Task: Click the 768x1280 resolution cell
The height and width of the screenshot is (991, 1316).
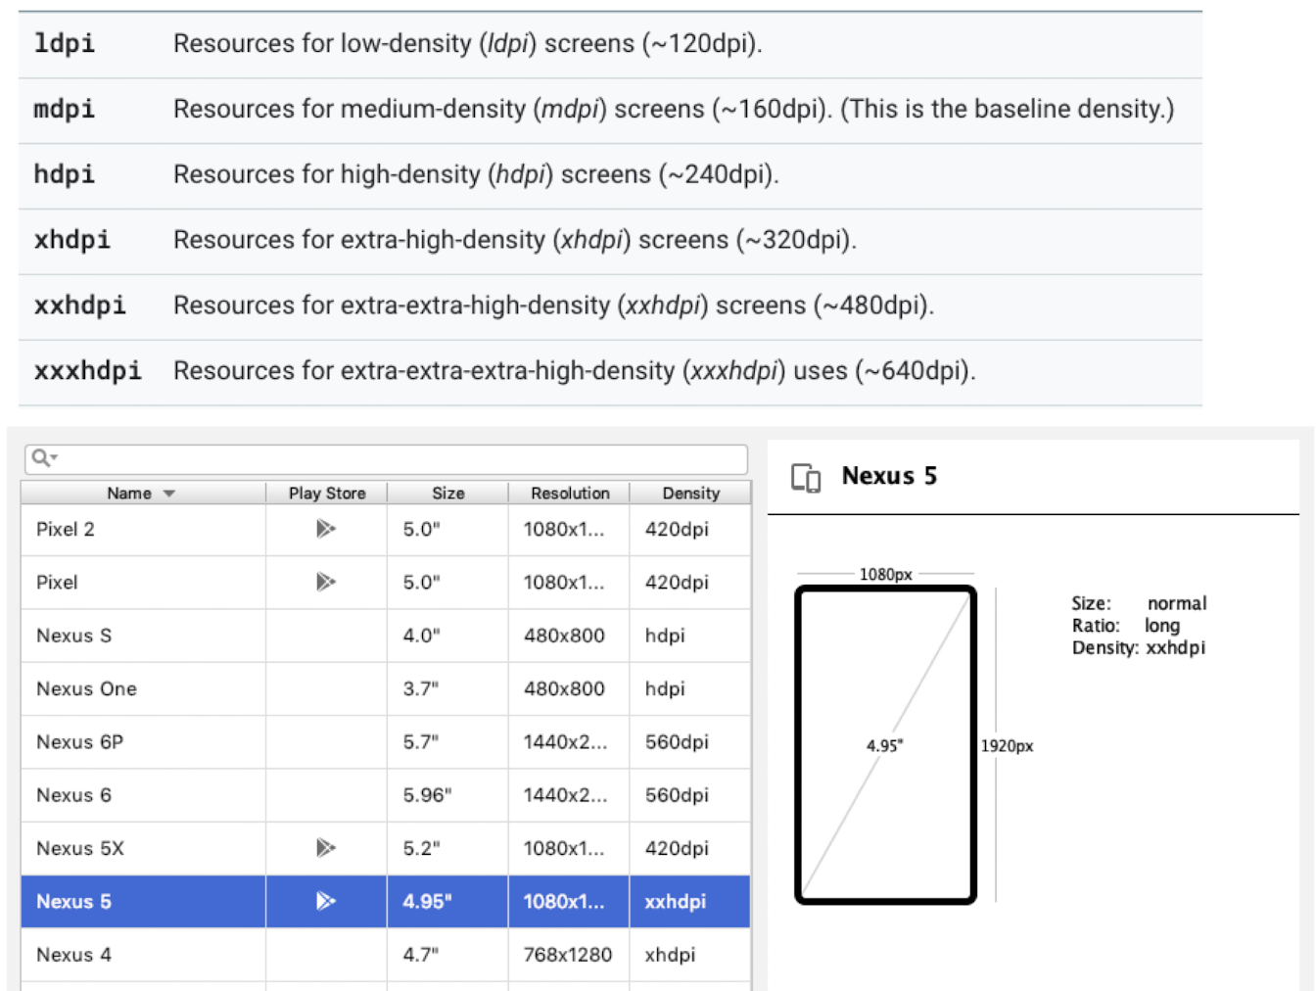Action: click(x=568, y=955)
